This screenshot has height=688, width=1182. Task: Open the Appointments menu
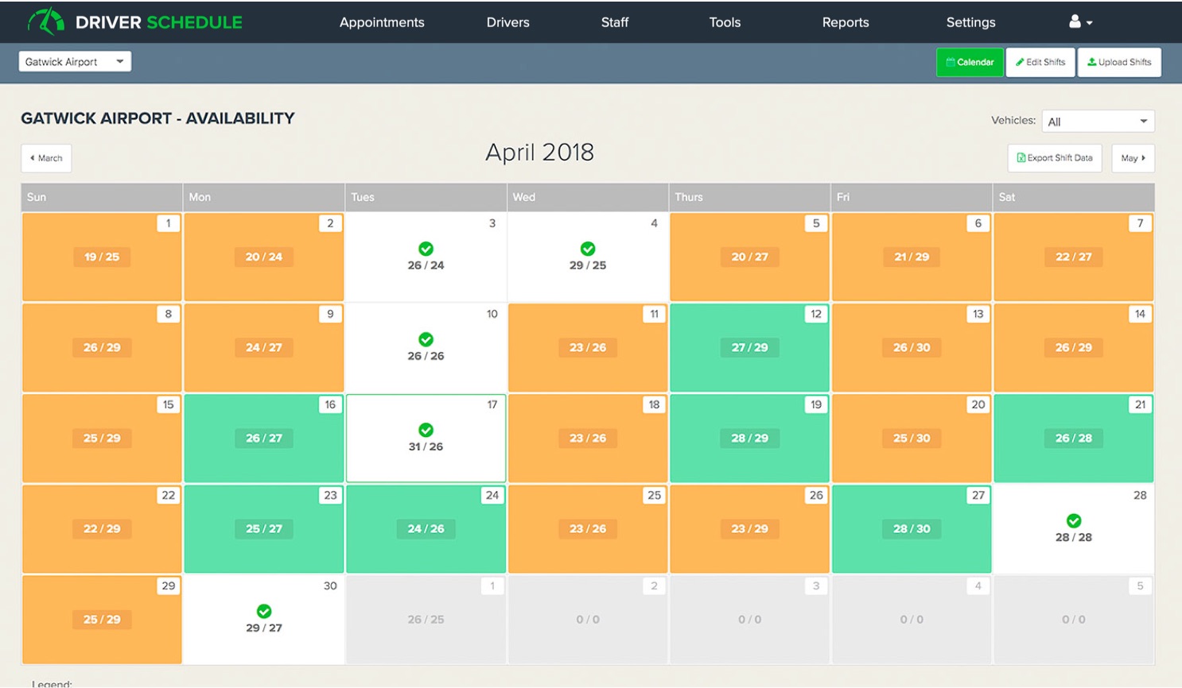[x=382, y=22]
